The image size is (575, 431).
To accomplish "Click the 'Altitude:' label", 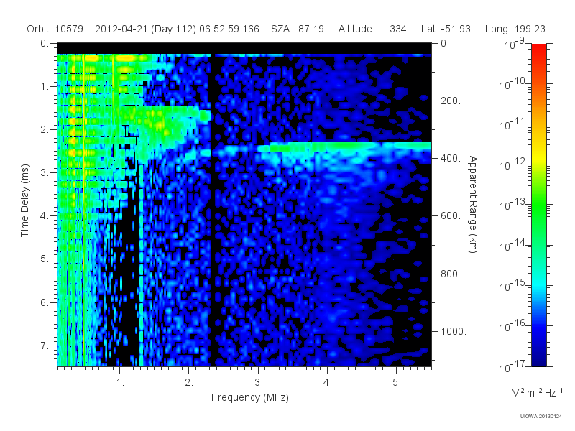I will [x=356, y=29].
